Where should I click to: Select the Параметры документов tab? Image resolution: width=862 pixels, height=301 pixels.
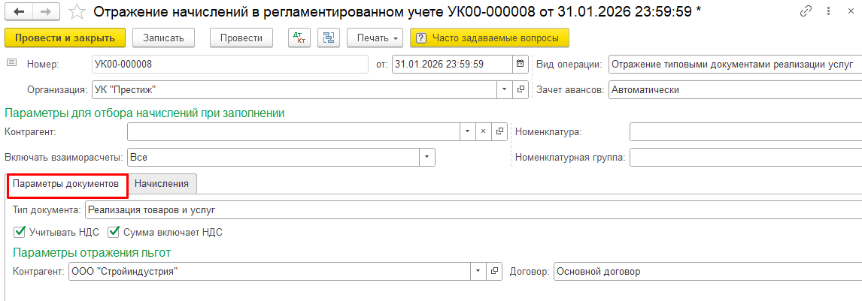[x=65, y=183]
